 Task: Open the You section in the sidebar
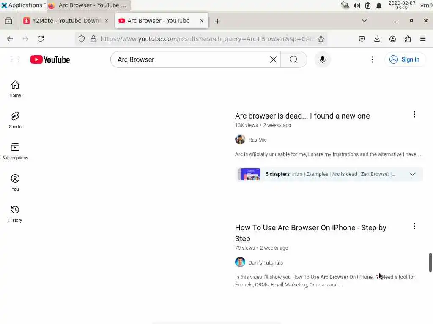15,183
